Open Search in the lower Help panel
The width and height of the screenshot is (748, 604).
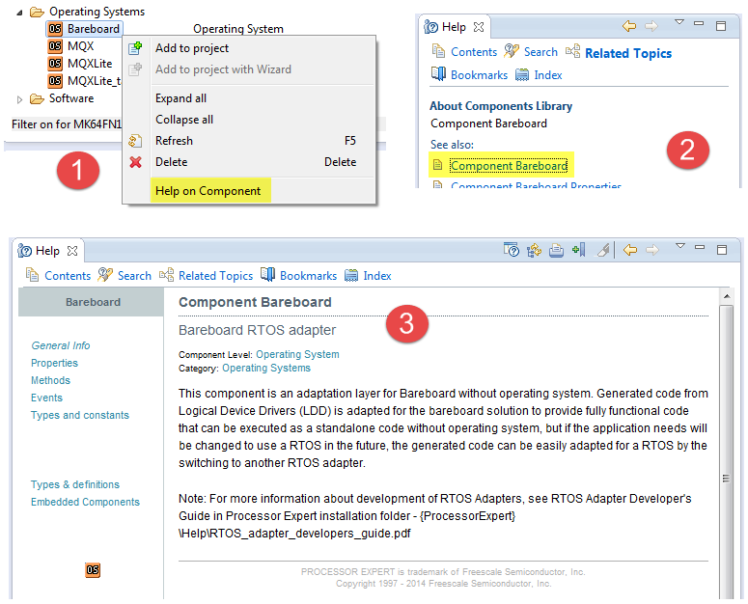pyautogui.click(x=134, y=276)
